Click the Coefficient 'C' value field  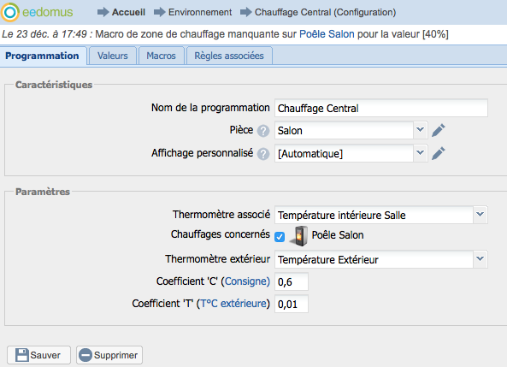292,281
